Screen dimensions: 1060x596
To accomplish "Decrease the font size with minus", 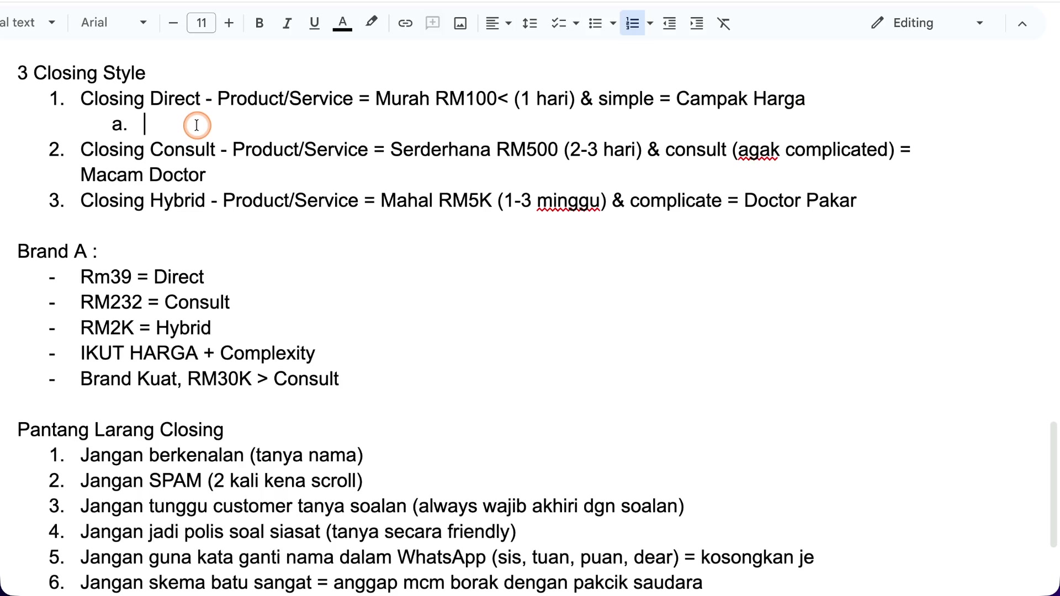I will pos(173,23).
